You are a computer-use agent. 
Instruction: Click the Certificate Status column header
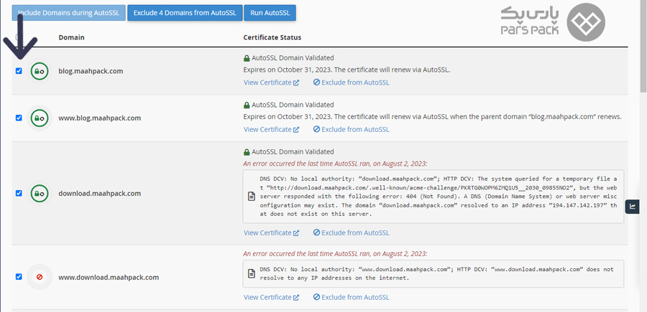[272, 37]
